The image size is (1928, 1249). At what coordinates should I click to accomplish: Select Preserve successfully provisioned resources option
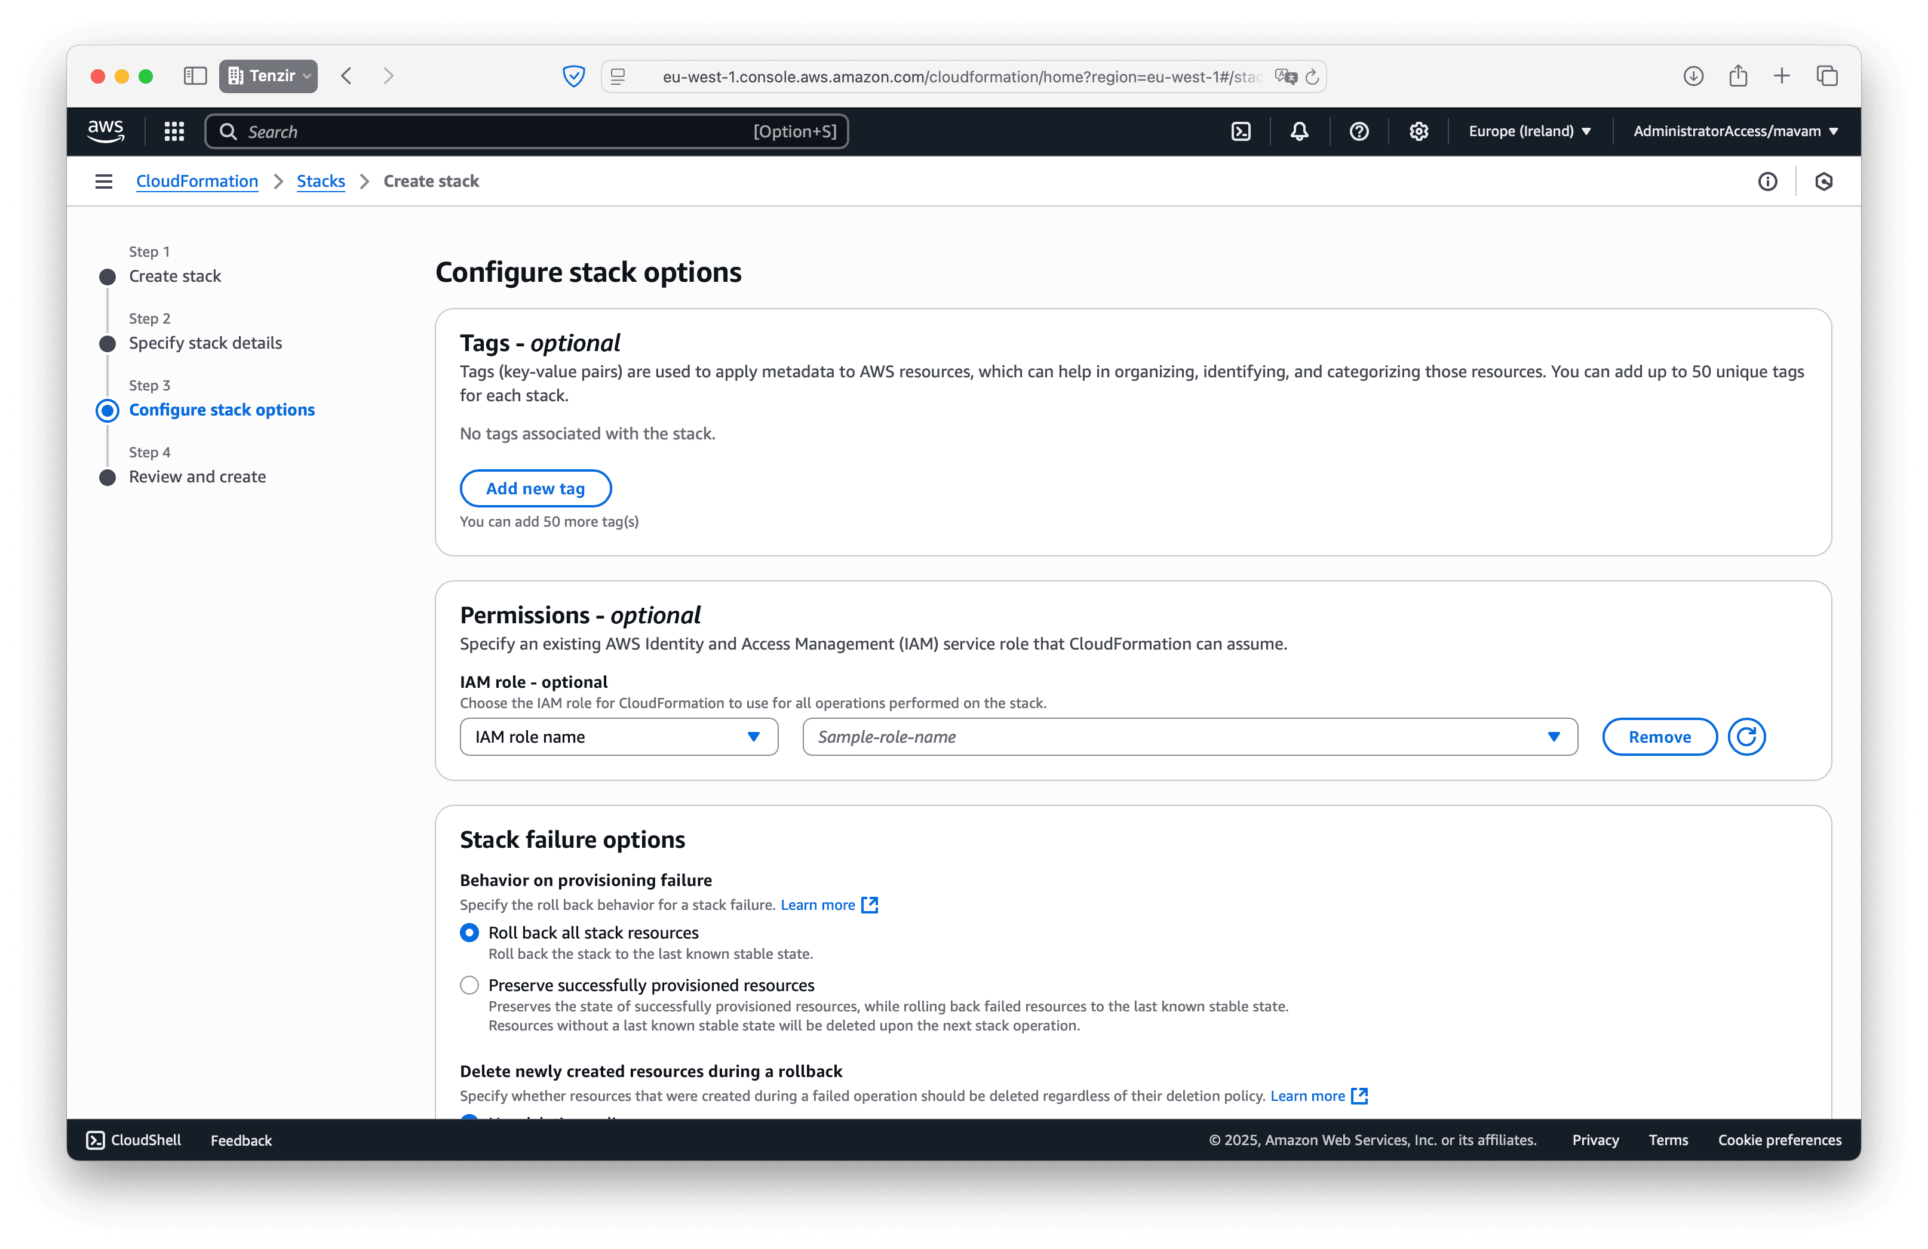click(x=469, y=985)
